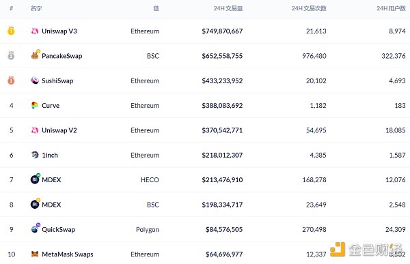The height and width of the screenshot is (264, 410).
Task: Click the SushiSwap logo icon
Action: (x=35, y=80)
